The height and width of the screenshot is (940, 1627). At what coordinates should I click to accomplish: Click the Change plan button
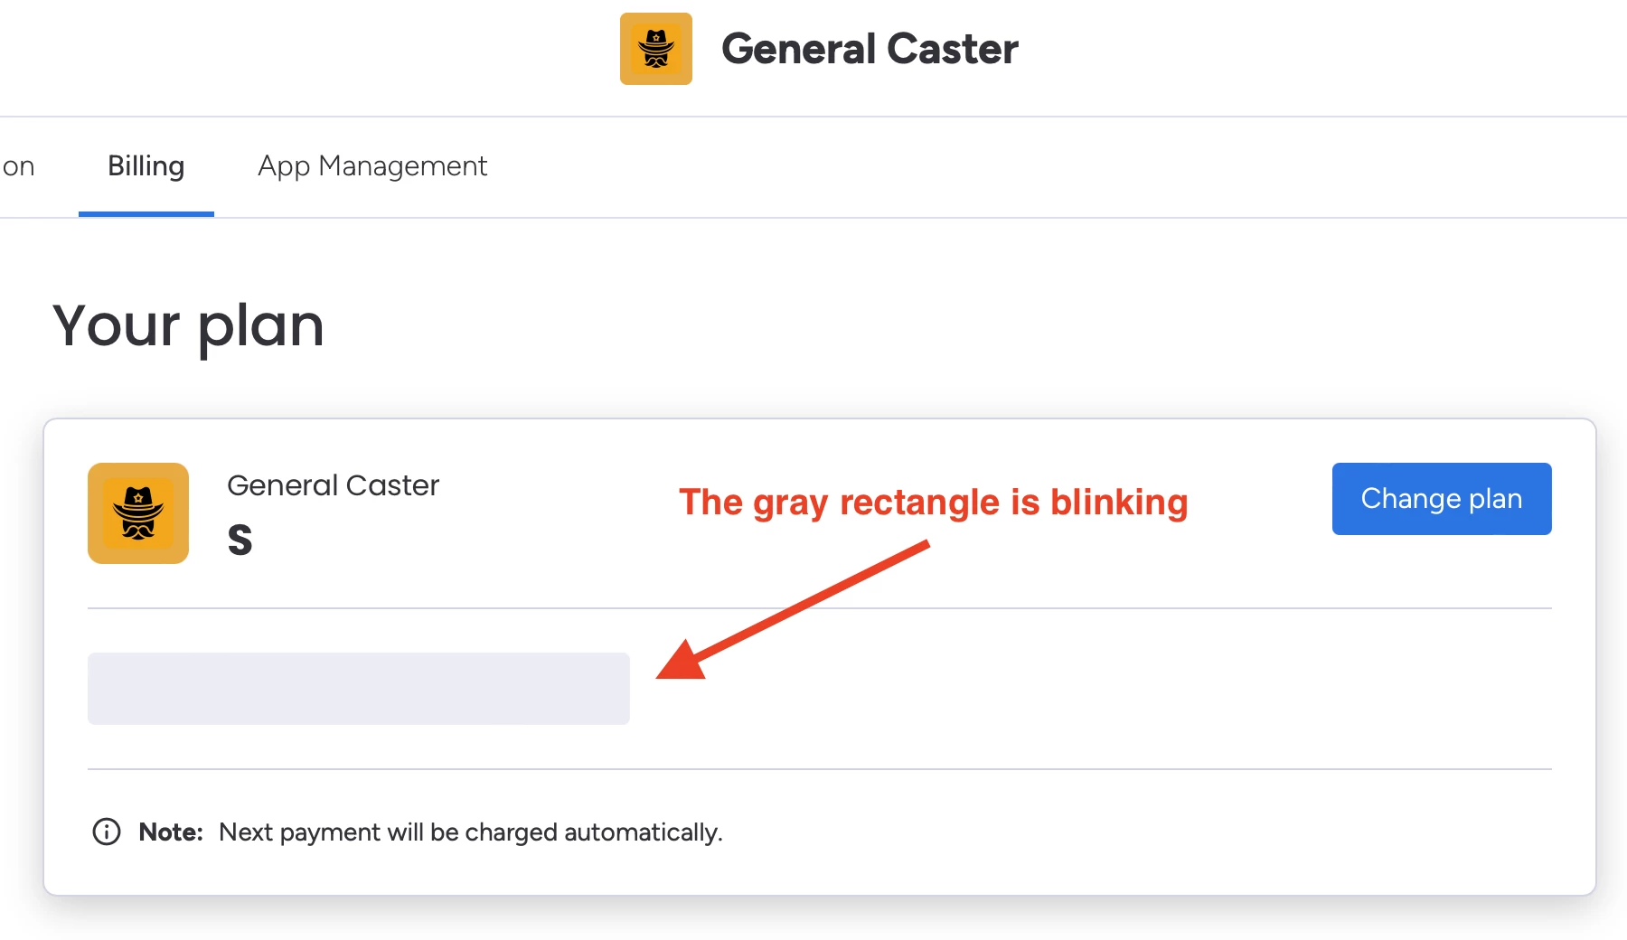click(x=1442, y=499)
